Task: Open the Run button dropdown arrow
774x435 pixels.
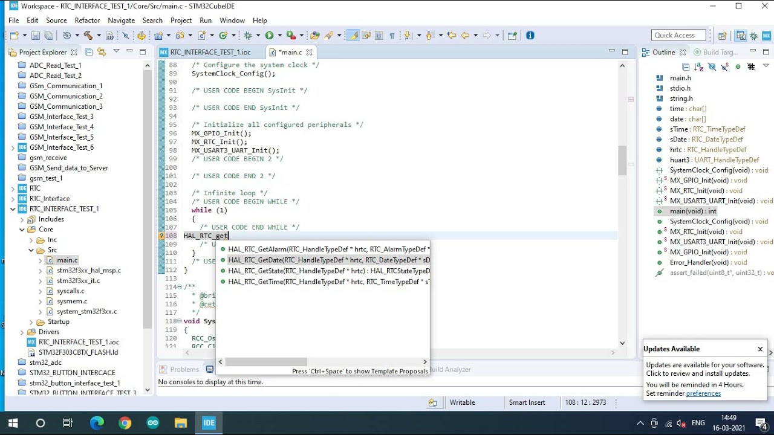Action: pos(280,36)
